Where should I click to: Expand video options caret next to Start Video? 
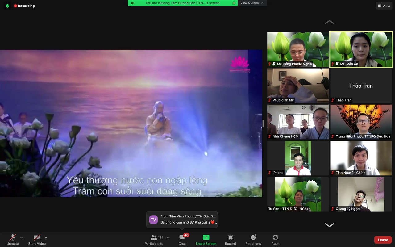tap(46, 238)
